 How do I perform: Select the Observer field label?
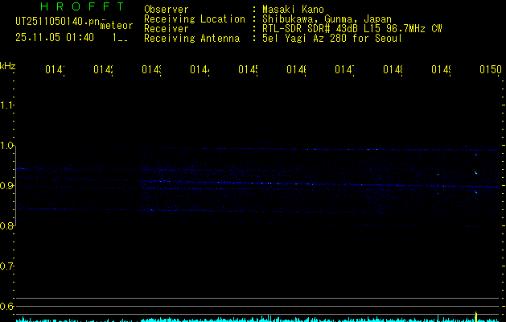click(x=167, y=9)
